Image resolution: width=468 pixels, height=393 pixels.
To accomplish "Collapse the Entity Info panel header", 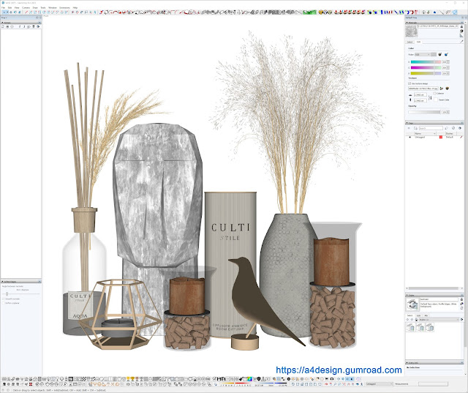I will [x=434, y=363].
